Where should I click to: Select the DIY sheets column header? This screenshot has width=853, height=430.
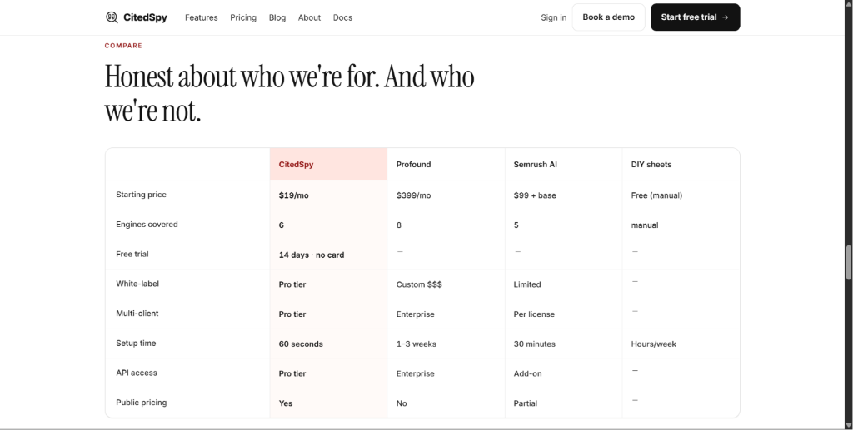[681, 164]
